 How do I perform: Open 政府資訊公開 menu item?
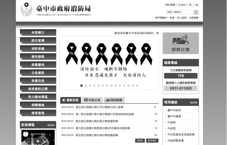point(38,89)
